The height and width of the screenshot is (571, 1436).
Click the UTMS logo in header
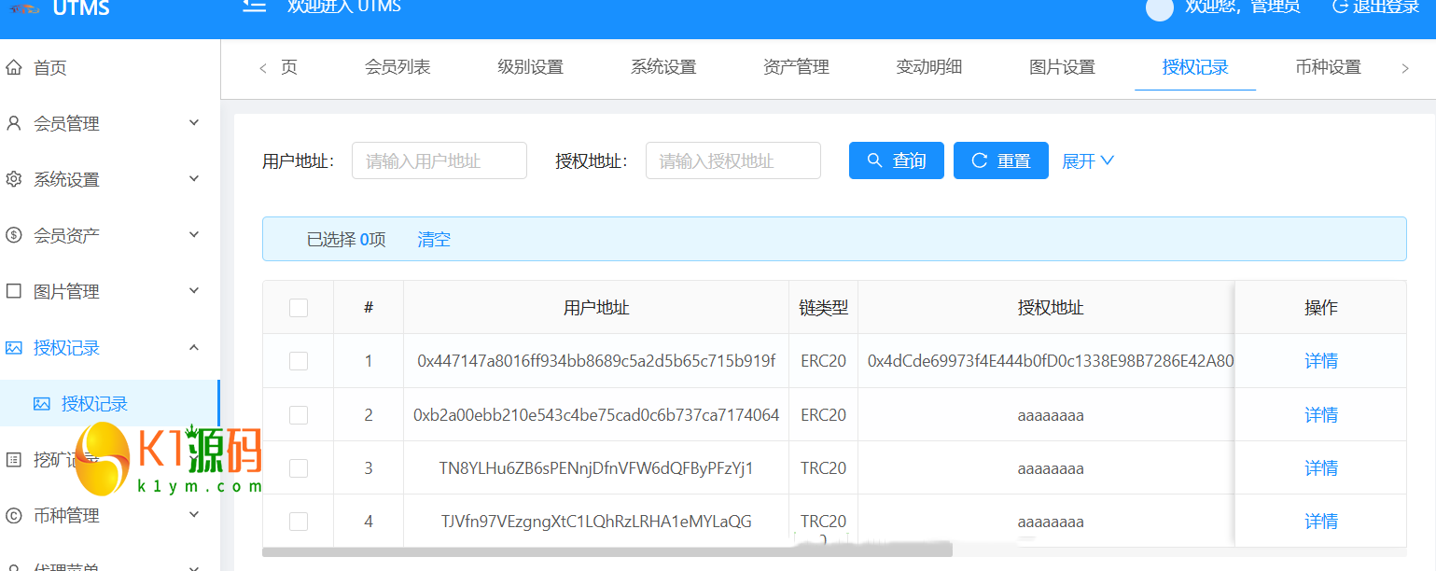pos(60,8)
